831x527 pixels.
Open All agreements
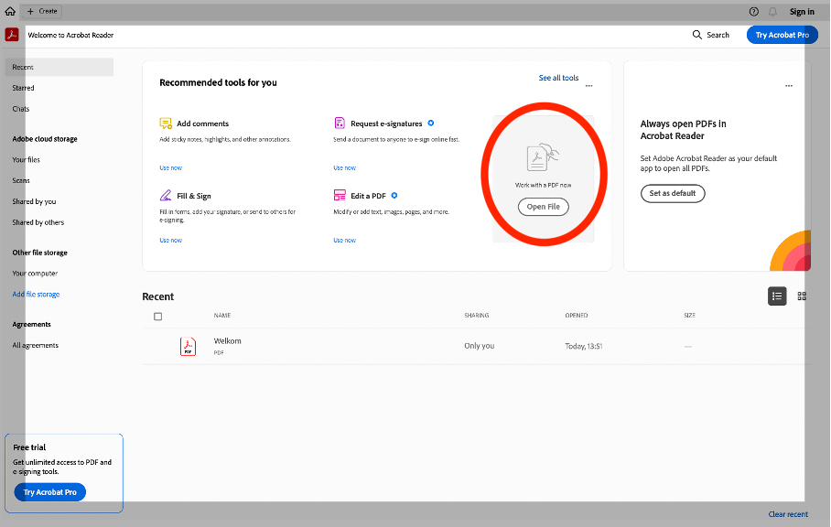[36, 345]
